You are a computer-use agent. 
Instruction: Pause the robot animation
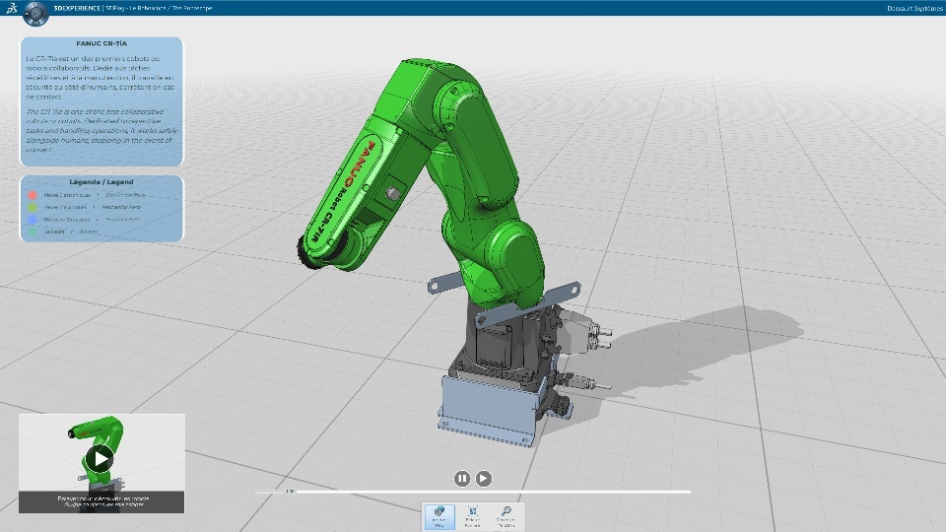462,479
